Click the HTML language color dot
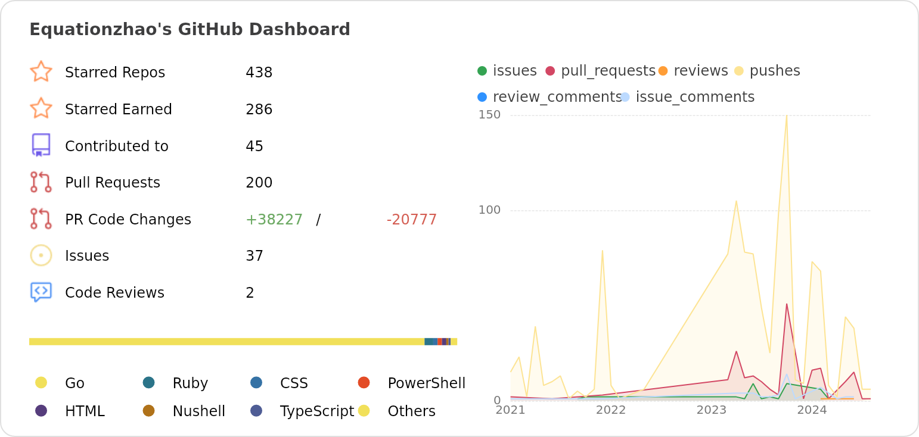The width and height of the screenshot is (919, 437). [41, 410]
